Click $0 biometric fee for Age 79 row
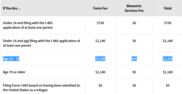This screenshot has width=182, height=94. (134, 72)
